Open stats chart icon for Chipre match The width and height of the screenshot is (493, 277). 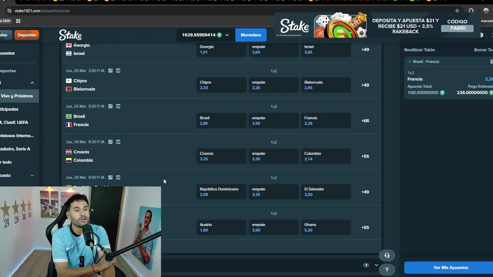click(111, 71)
